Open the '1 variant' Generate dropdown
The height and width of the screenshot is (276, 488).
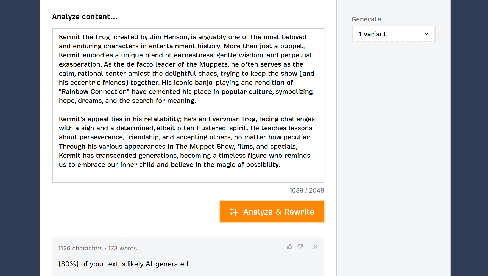click(393, 34)
